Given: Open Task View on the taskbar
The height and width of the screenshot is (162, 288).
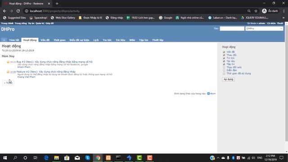Looking at the screenshot, I should [36, 158].
